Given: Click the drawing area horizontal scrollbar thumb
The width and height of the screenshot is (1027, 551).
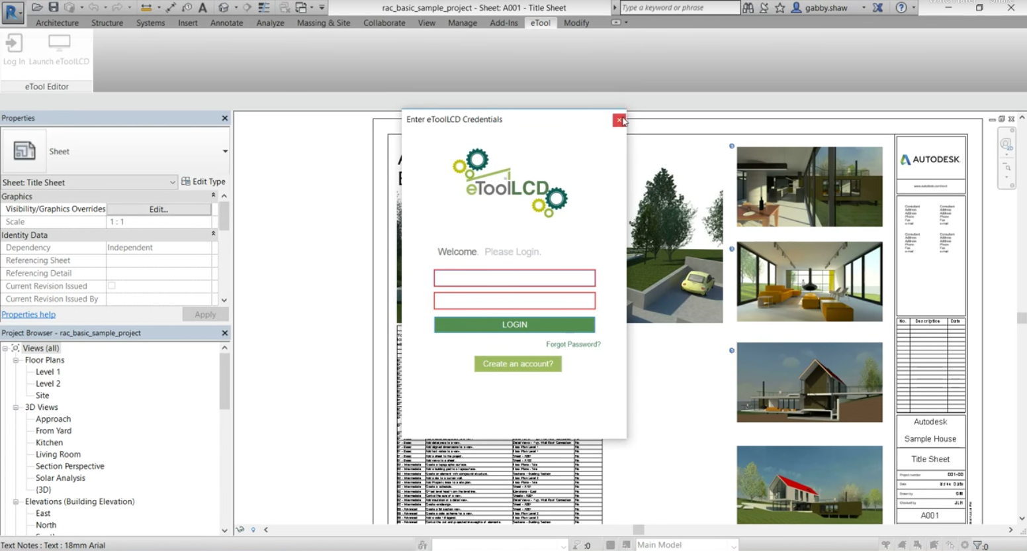Looking at the screenshot, I should (x=639, y=530).
